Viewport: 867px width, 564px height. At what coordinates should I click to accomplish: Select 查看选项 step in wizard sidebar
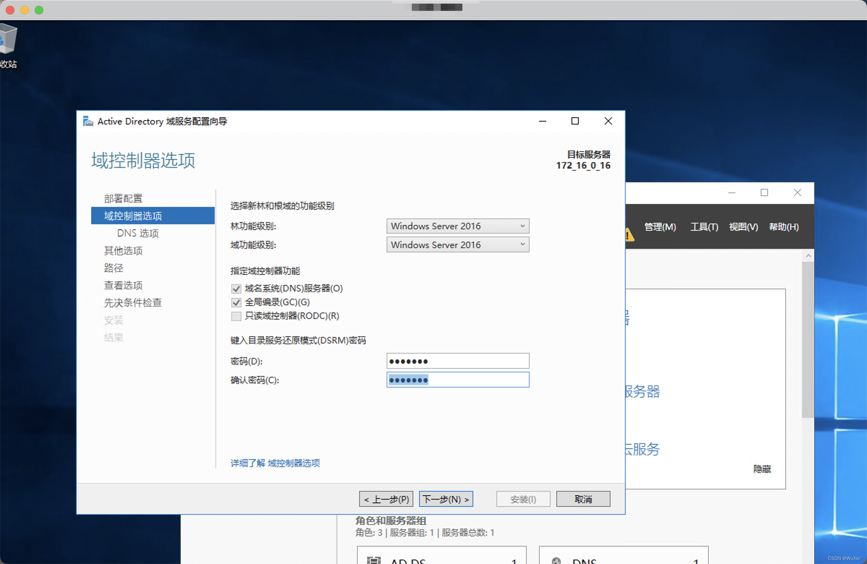123,285
